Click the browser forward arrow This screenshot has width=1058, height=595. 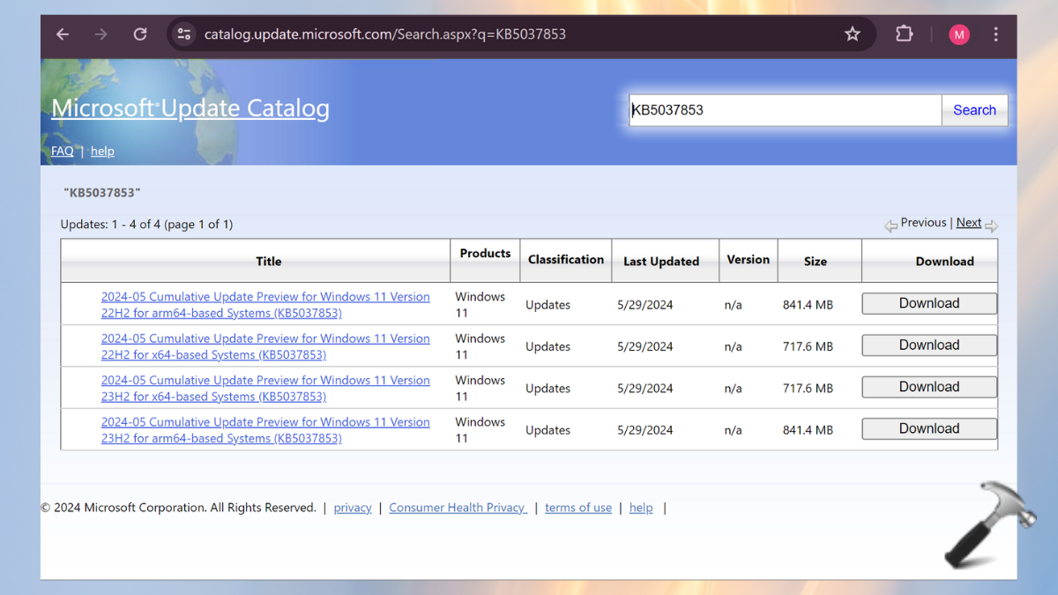(101, 34)
